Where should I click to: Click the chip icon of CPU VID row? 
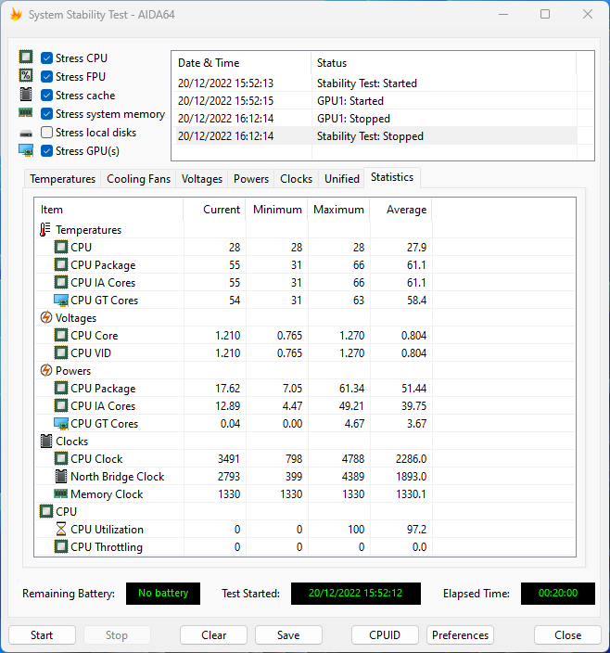coord(61,352)
